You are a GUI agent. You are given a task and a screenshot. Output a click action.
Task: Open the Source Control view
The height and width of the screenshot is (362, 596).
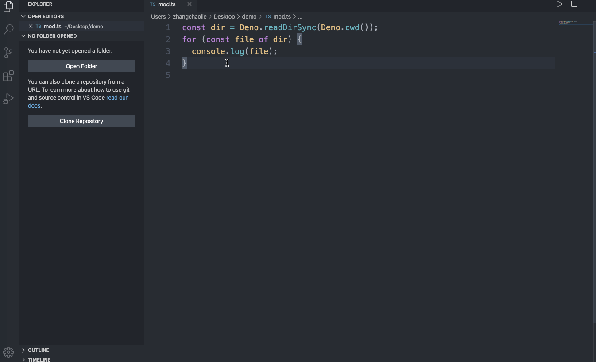pos(8,53)
